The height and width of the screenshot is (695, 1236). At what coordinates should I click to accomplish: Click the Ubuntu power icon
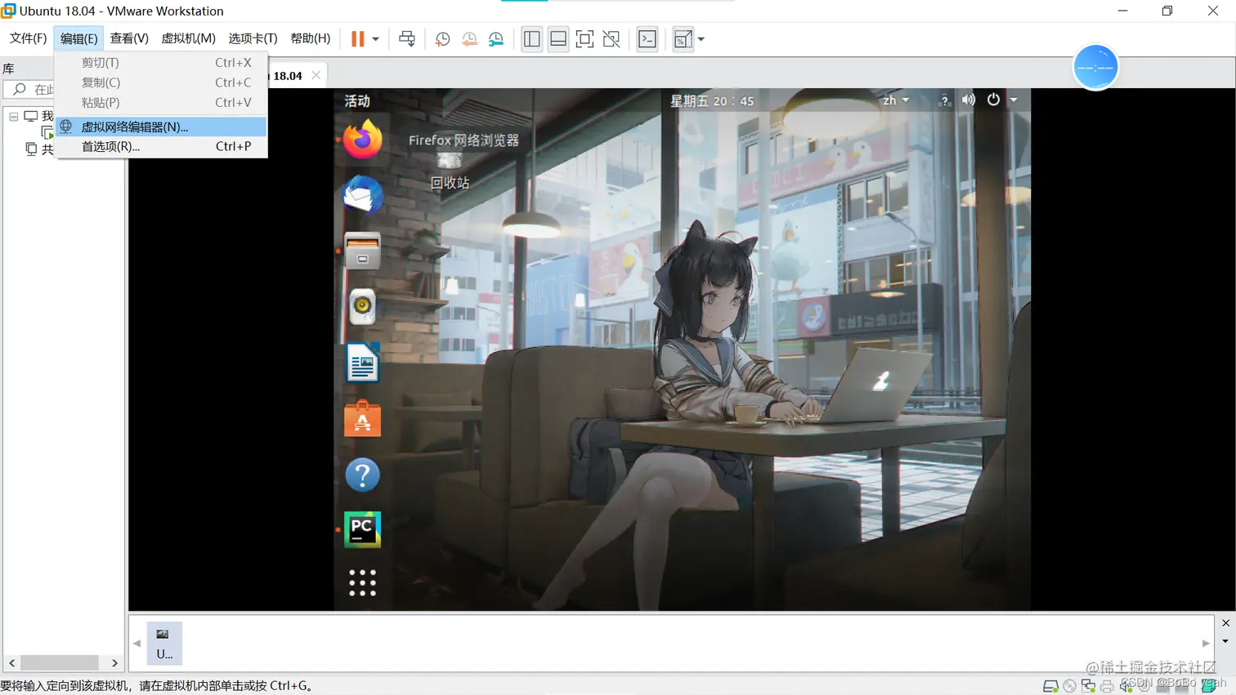[993, 100]
